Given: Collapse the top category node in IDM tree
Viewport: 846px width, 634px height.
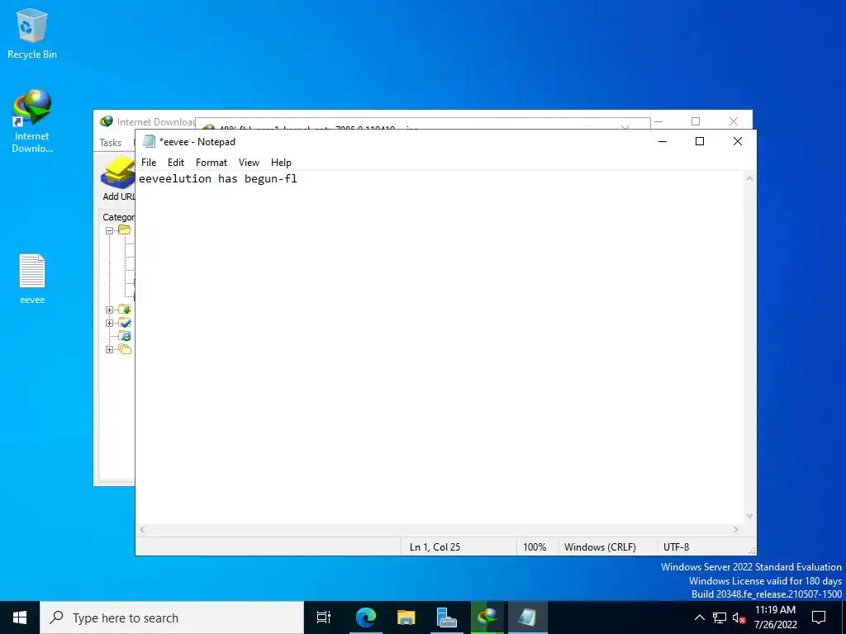Looking at the screenshot, I should click(110, 230).
